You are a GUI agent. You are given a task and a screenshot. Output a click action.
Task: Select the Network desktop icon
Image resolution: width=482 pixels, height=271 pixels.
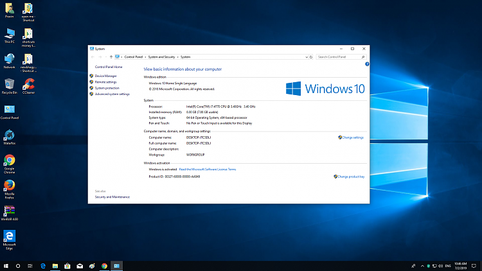pyautogui.click(x=9, y=61)
